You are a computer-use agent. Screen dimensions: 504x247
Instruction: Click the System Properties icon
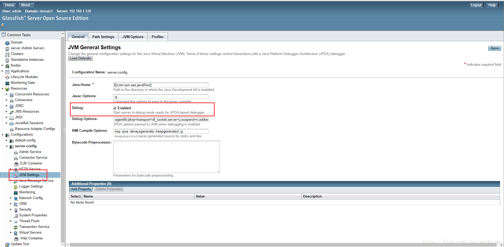tap(16, 216)
